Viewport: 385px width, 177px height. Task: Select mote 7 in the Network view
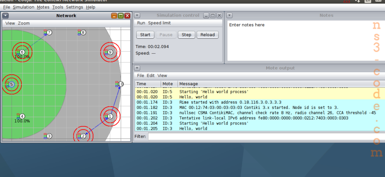49,32
